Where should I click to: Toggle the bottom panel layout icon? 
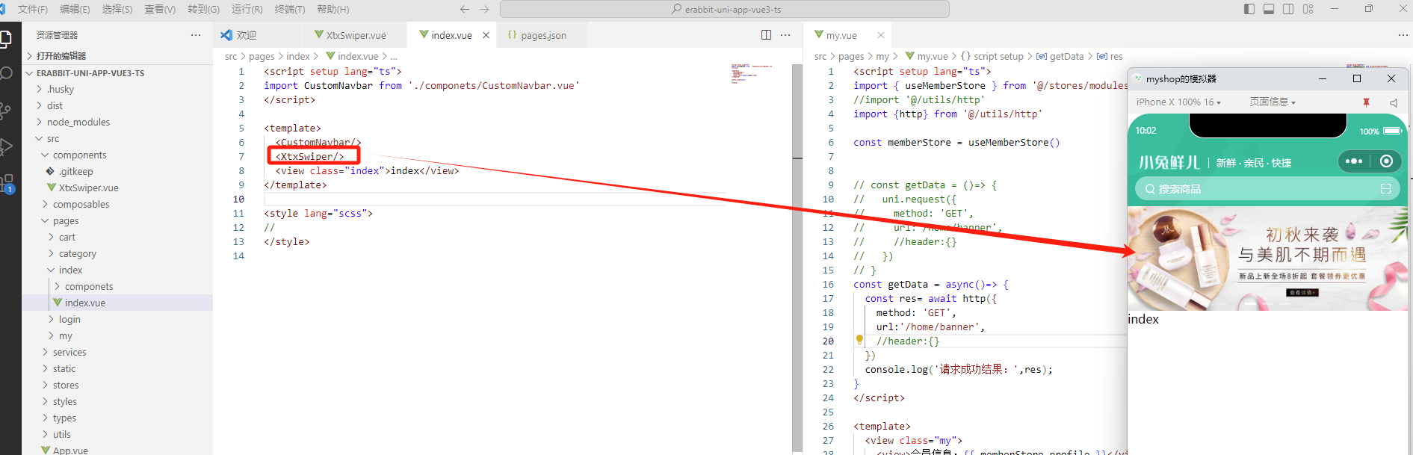pos(1269,9)
